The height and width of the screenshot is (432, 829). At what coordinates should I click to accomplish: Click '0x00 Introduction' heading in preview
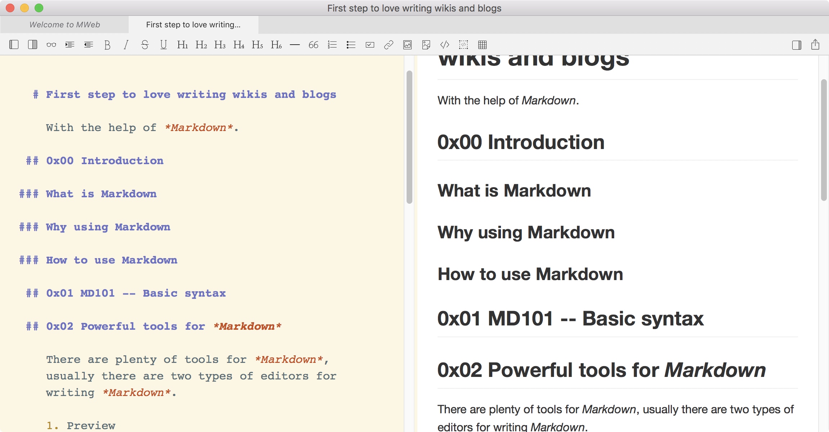point(521,142)
